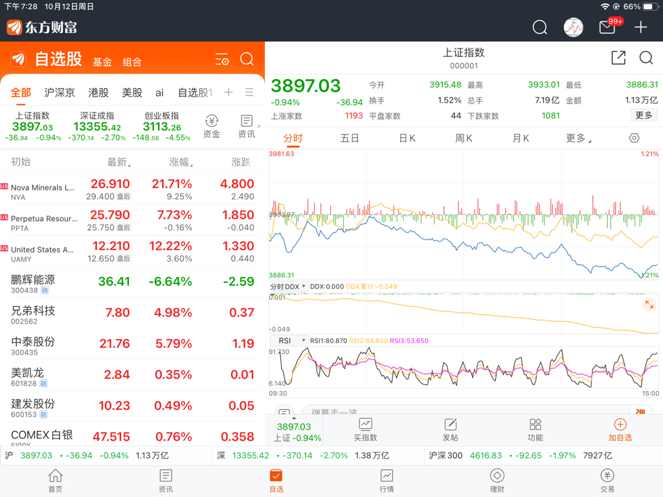663x497 pixels.
Task: Expand the 上证 bottom quote switcher
Action: pyautogui.click(x=294, y=431)
